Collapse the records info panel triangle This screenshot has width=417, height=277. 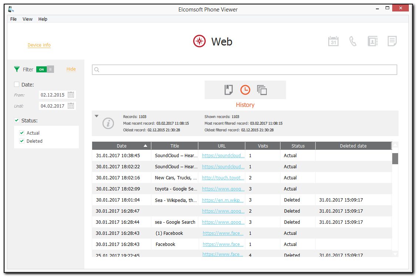[97, 116]
